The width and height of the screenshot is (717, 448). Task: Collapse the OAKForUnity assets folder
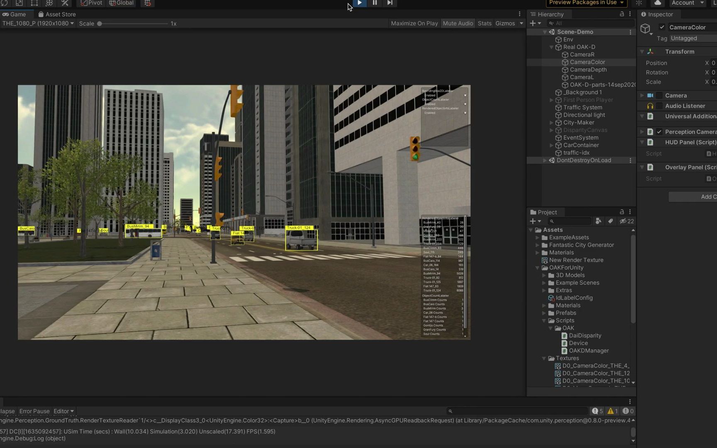[x=537, y=268]
